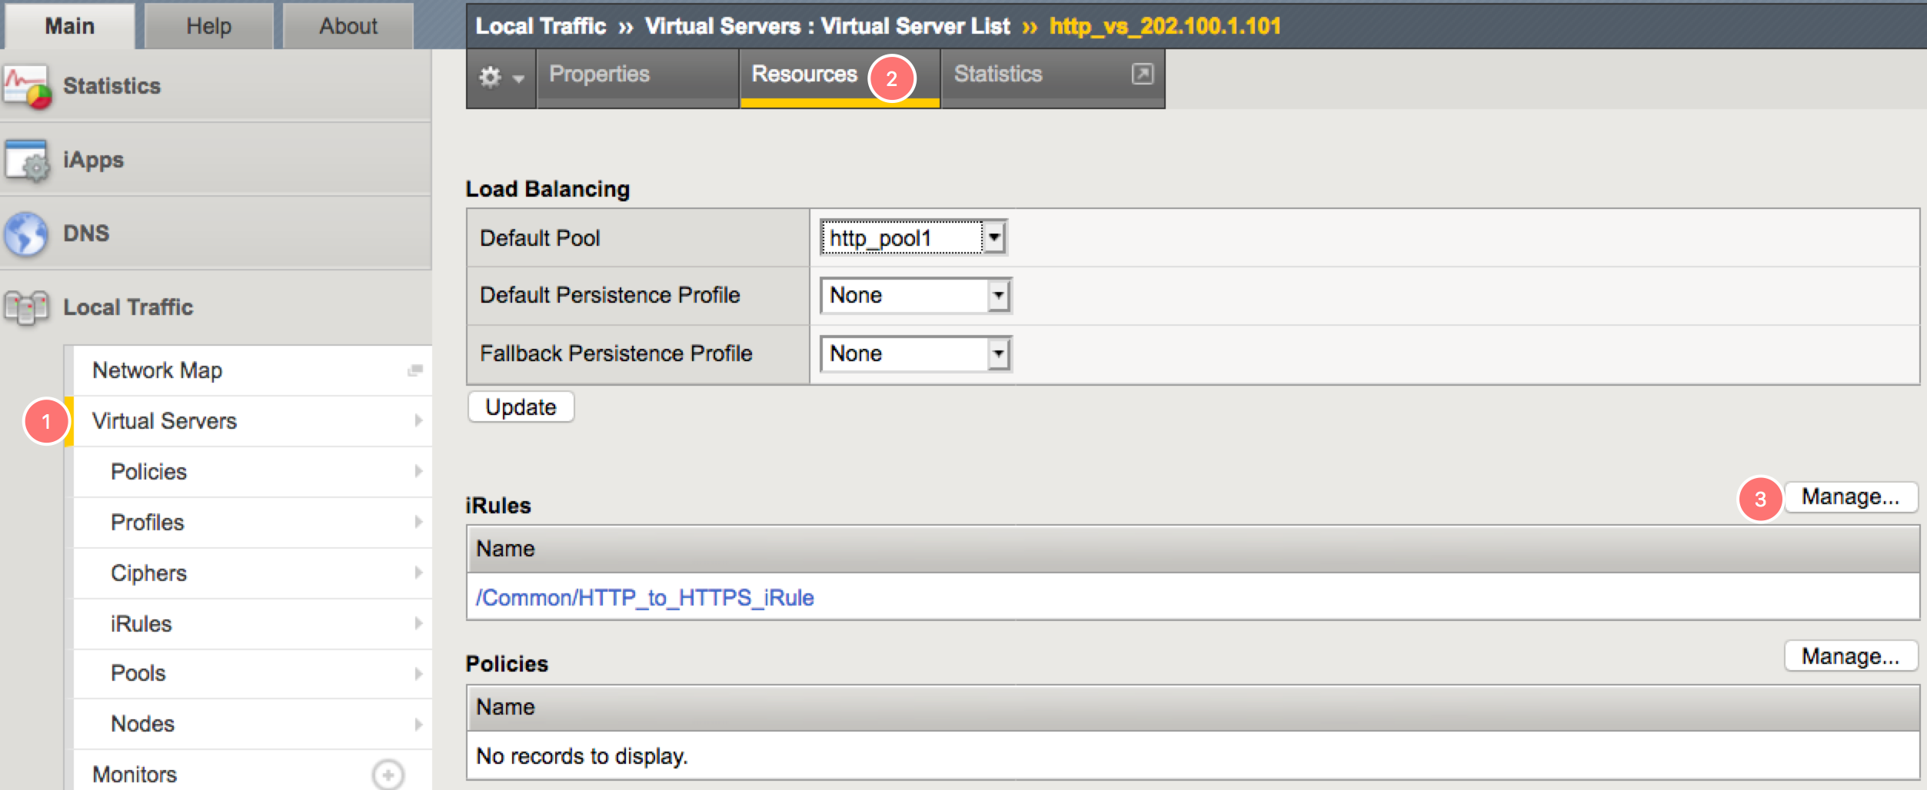Expand the Profiles submenu chevron
Viewport: 1927px width, 790px height.
point(418,523)
